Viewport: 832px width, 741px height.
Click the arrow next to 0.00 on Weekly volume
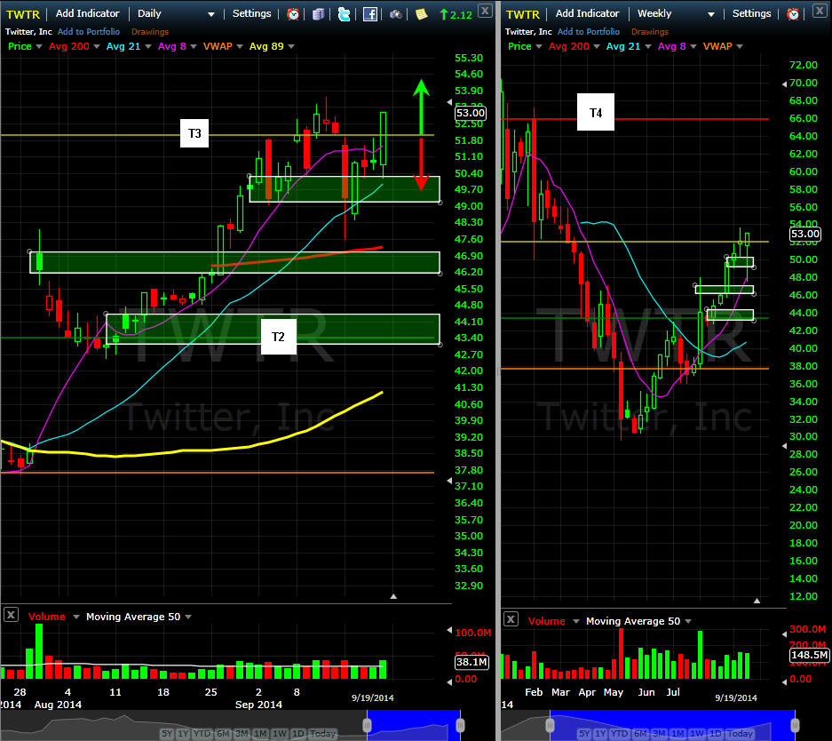click(x=784, y=681)
